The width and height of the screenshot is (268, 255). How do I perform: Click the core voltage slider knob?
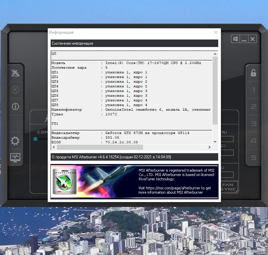pos(35,139)
